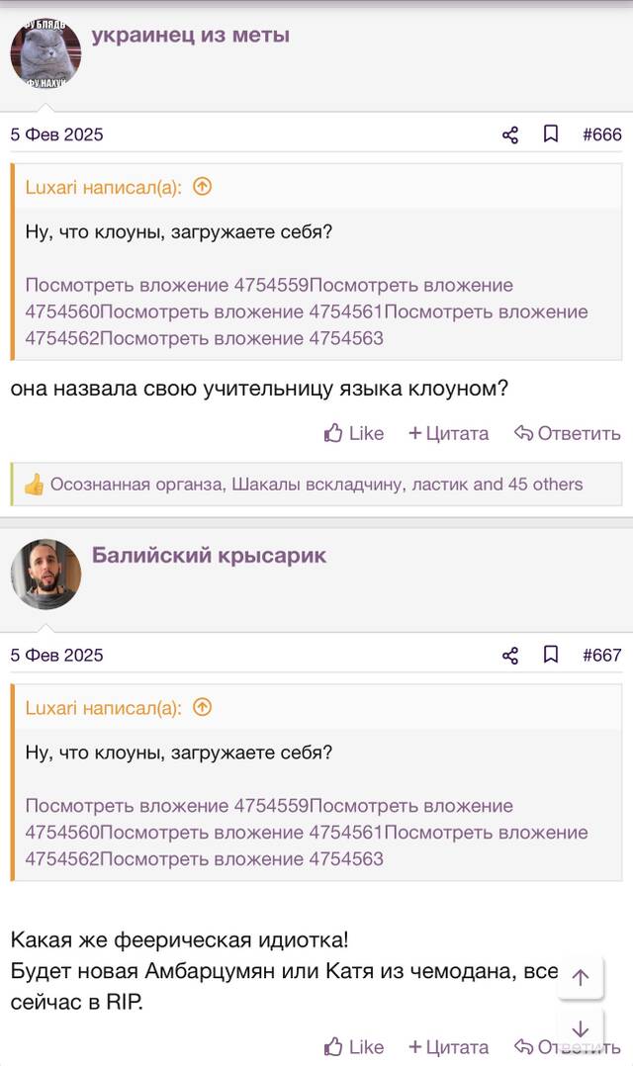Bookmark post #667

[551, 655]
